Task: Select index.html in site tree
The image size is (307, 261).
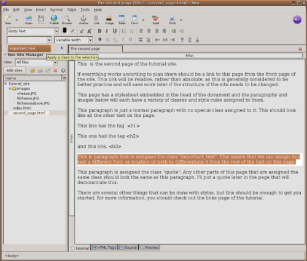Action: pyautogui.click(x=22, y=108)
